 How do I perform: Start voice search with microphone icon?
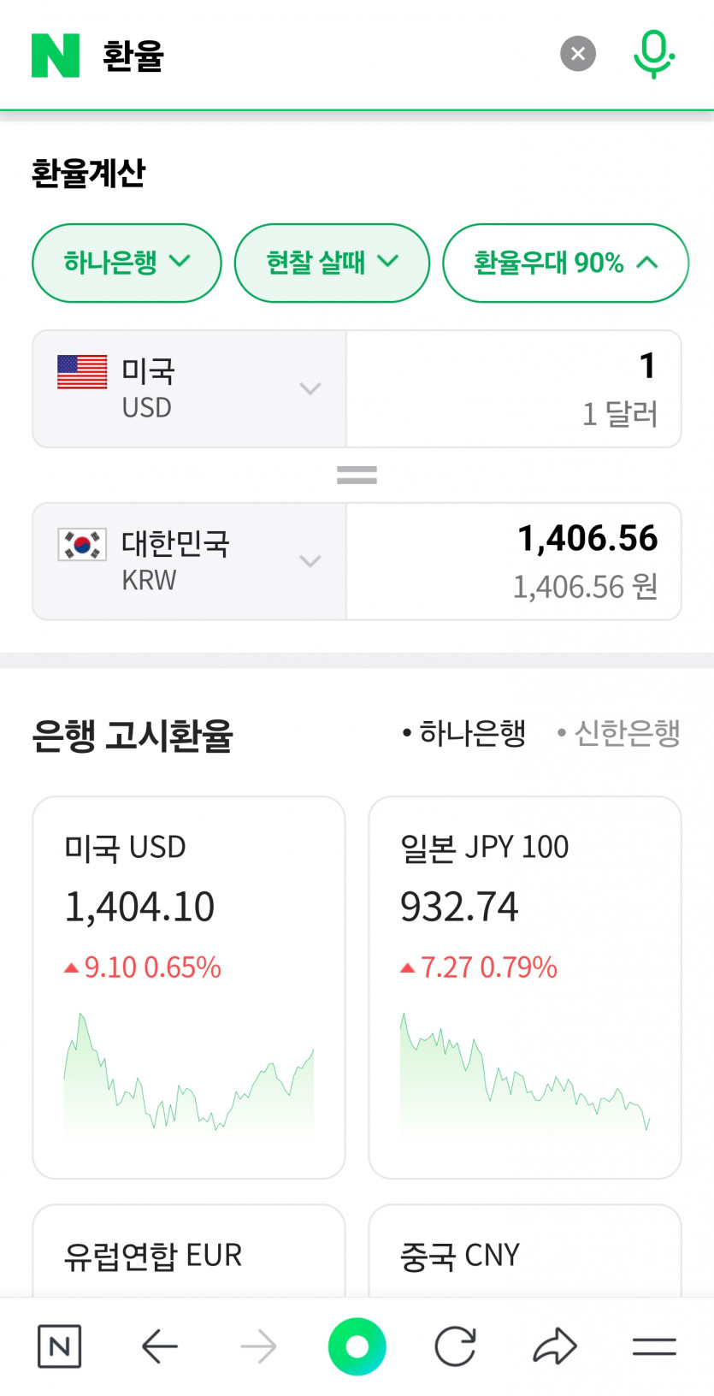coord(654,54)
